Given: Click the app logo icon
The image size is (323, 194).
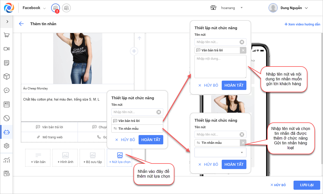Looking at the screenshot, I should (9, 8).
